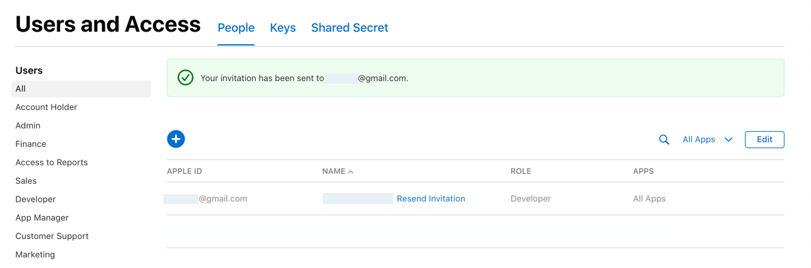Click the invitation sent confirmation message
Image resolution: width=811 pixels, height=268 pixels.
(x=304, y=78)
